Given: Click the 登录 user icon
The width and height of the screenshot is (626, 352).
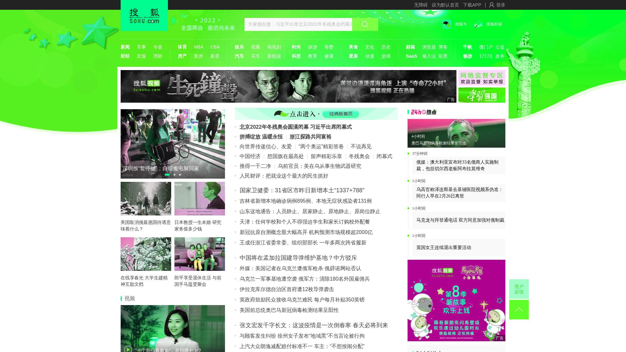Looking at the screenshot, I should coord(492,5).
